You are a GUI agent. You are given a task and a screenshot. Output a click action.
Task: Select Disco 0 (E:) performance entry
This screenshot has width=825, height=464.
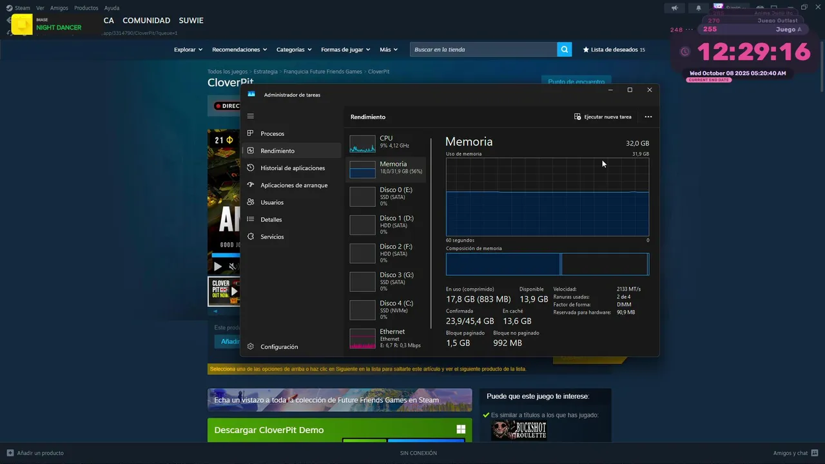[385, 197]
